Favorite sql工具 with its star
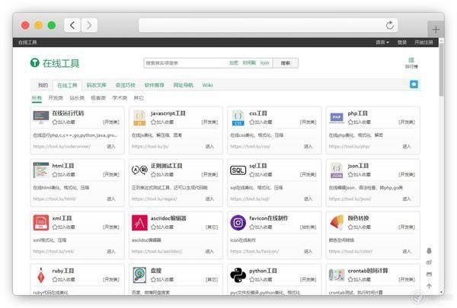The width and height of the screenshot is (457, 308). (252, 175)
